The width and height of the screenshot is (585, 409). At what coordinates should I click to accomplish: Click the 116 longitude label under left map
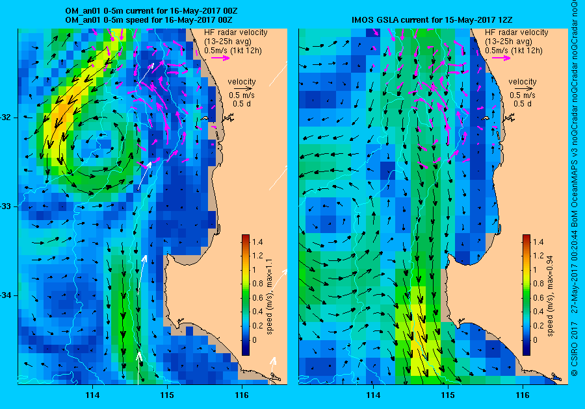[242, 395]
